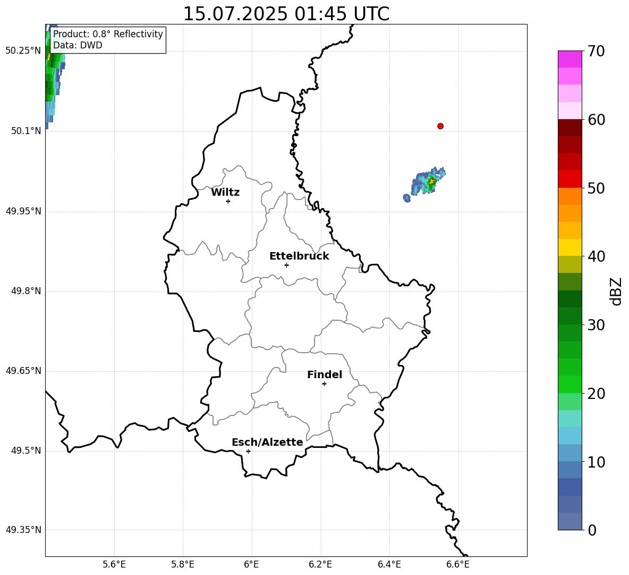
Task: Click the colorbar label 30
Action: point(597,325)
